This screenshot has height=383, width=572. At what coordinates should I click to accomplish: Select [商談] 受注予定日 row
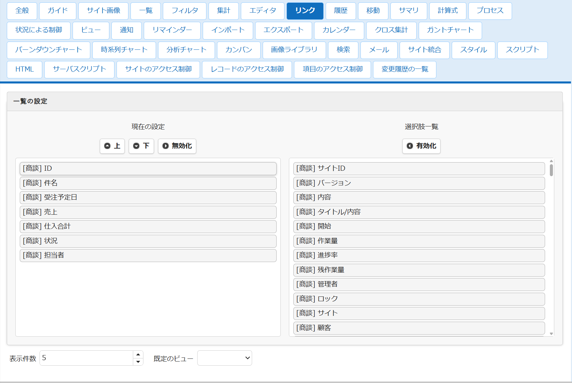pos(148,197)
